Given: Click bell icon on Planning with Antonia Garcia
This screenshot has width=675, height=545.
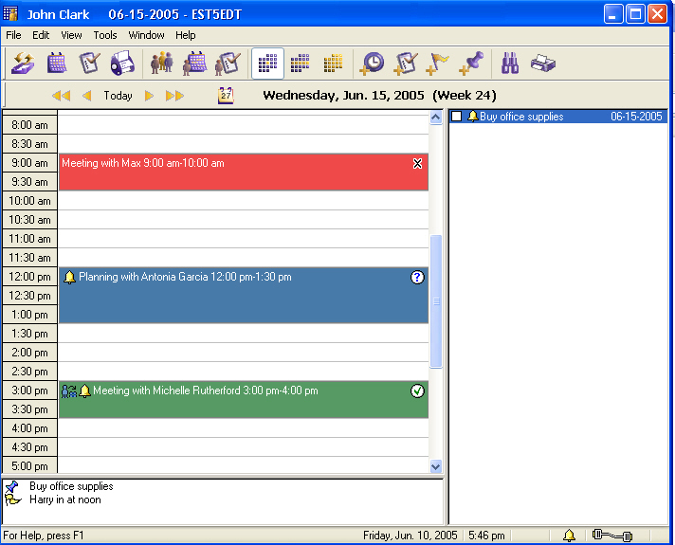Looking at the screenshot, I should pyautogui.click(x=70, y=277).
